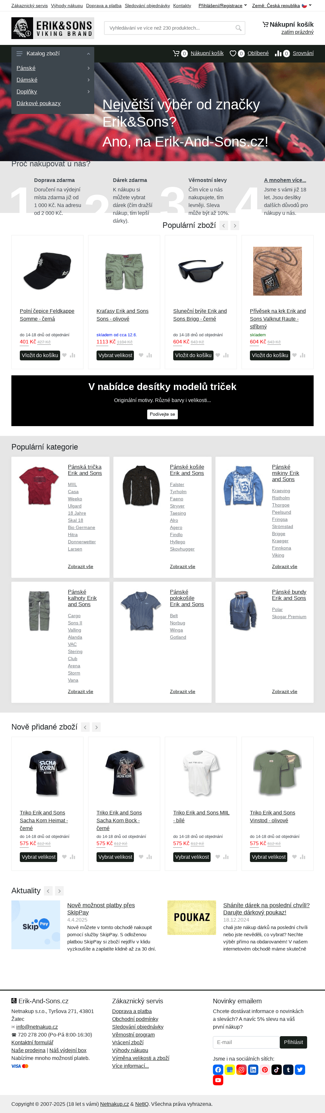Open the Instagram social icon
Viewport: 325px width, 1113px height.
click(241, 1069)
